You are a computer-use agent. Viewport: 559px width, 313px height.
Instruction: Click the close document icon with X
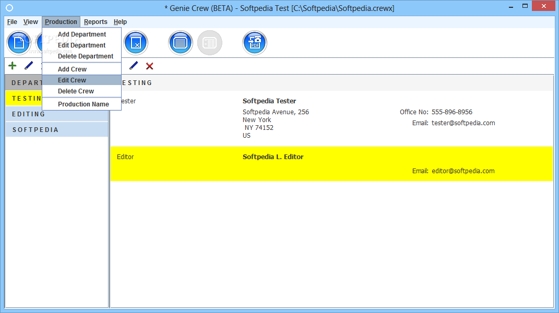(136, 43)
